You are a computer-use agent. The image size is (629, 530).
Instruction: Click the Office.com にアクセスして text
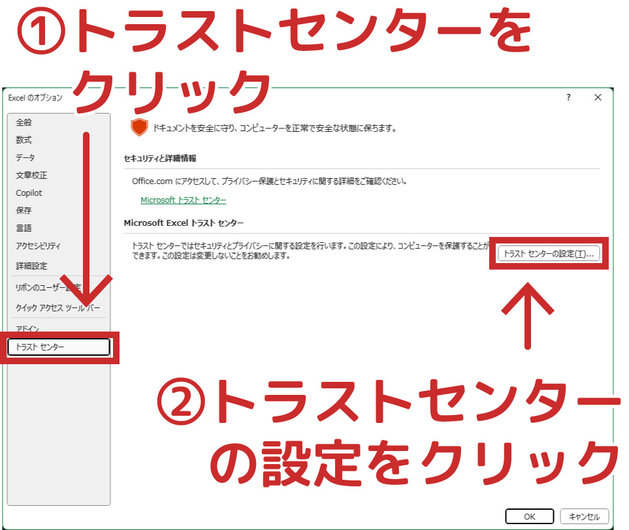click(270, 181)
